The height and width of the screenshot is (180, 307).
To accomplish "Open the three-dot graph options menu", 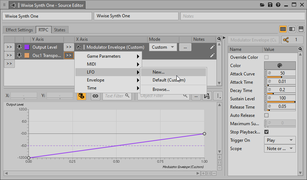I will pyautogui.click(x=218, y=96).
